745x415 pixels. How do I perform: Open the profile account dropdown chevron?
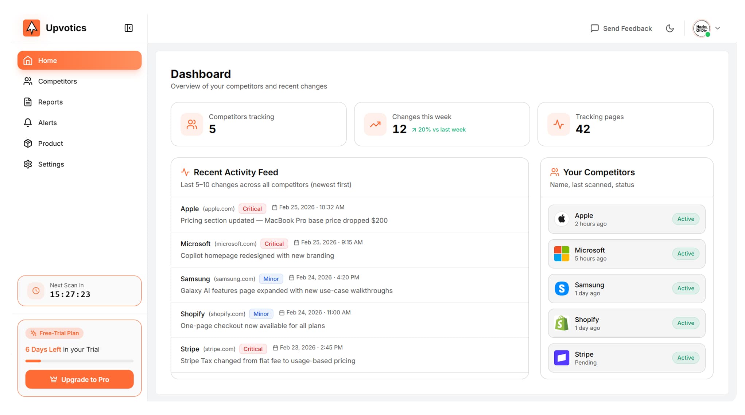click(x=718, y=28)
